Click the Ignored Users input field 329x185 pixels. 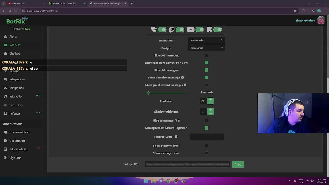[207, 137]
